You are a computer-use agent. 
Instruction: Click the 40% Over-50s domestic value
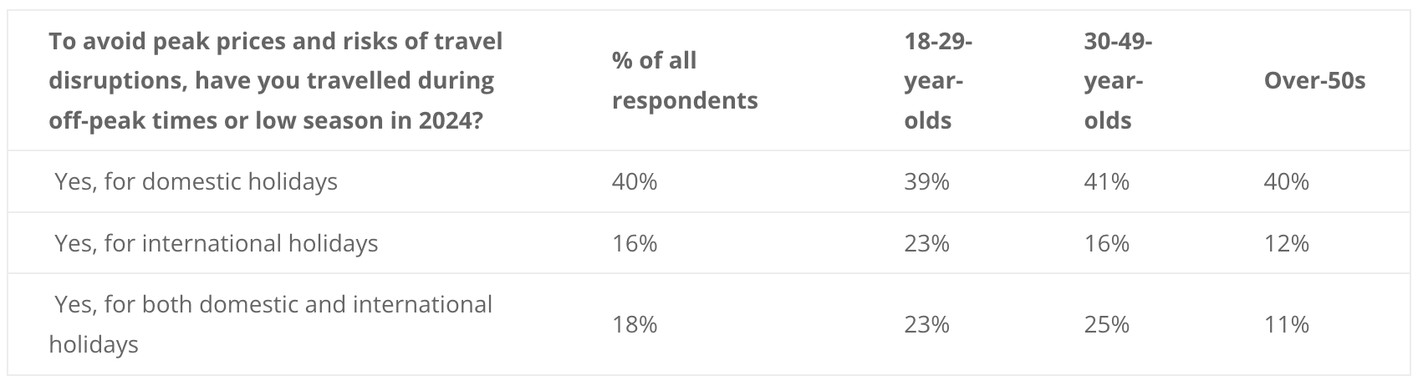(1286, 181)
